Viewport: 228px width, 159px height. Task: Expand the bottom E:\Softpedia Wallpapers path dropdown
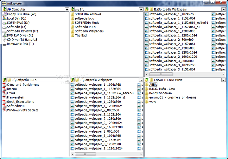(141, 80)
